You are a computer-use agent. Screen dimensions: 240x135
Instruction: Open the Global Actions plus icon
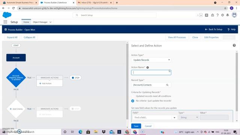(207, 15)
